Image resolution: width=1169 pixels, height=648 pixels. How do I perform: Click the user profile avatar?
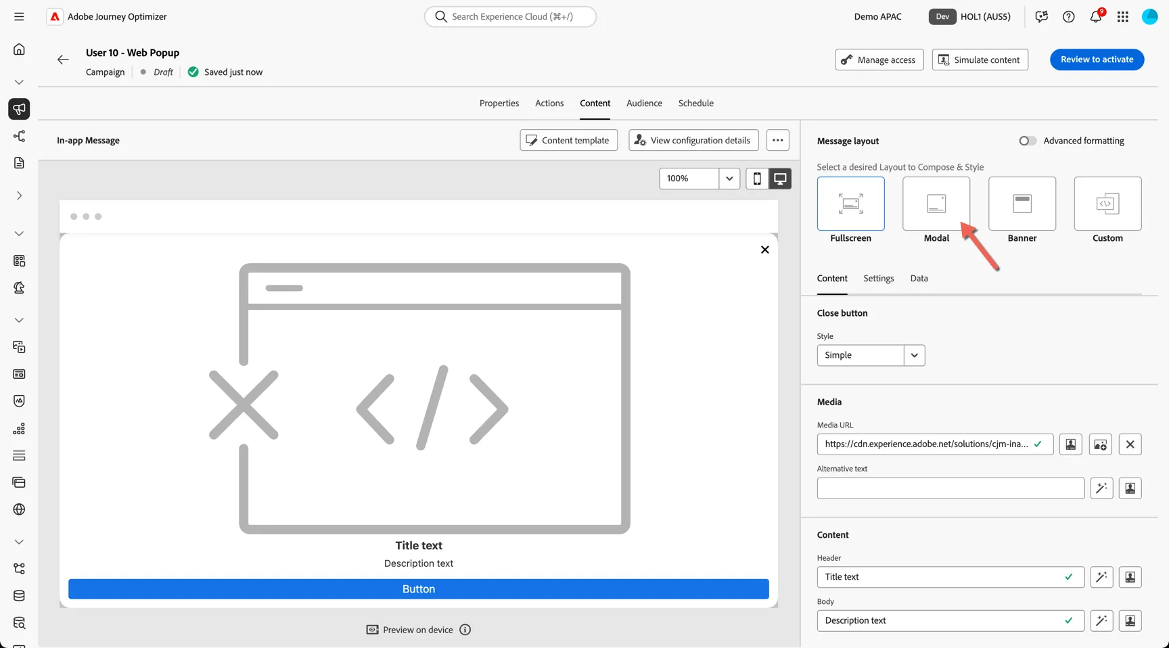[1150, 16]
